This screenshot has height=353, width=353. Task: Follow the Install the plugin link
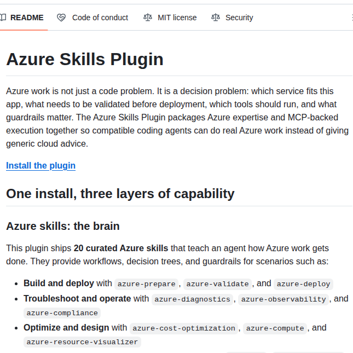pyautogui.click(x=40, y=166)
